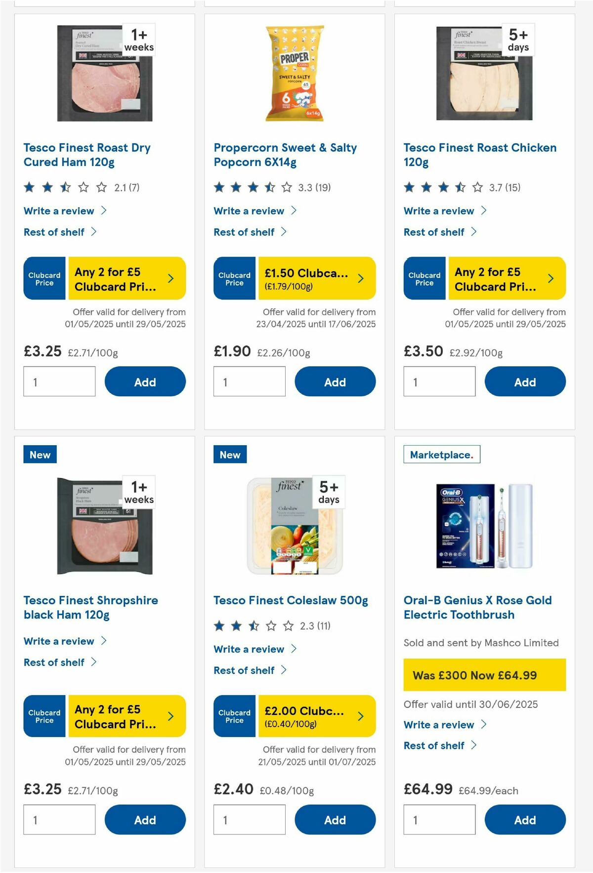Follow 'Rest of shelf' under the Propercorn listing
593x873 pixels.
[244, 232]
